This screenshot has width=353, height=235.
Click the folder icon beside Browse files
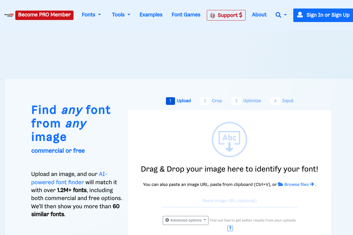pos(280,184)
